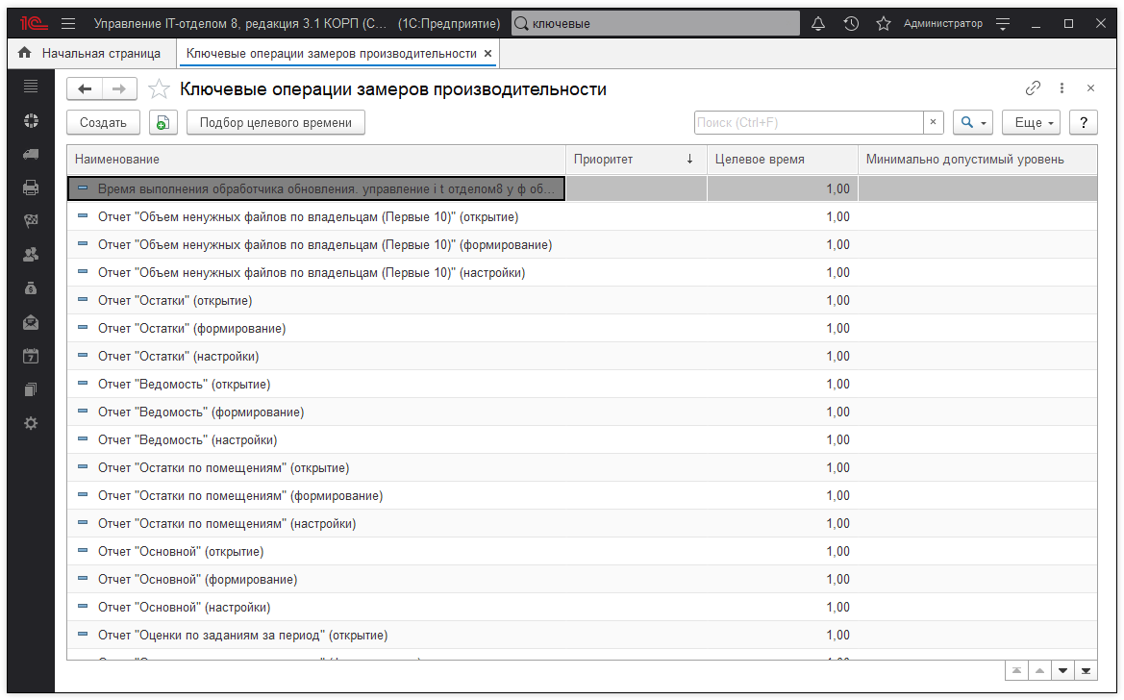Click the "Поиск (Ctrl+F)" search field
Screen dimensions: 1124x700
[x=808, y=123]
